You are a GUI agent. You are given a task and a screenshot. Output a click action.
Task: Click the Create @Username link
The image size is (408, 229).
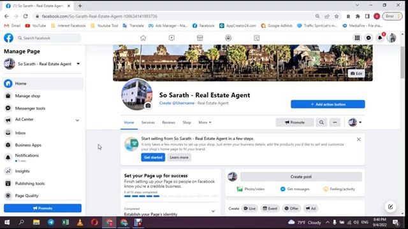pyautogui.click(x=177, y=103)
